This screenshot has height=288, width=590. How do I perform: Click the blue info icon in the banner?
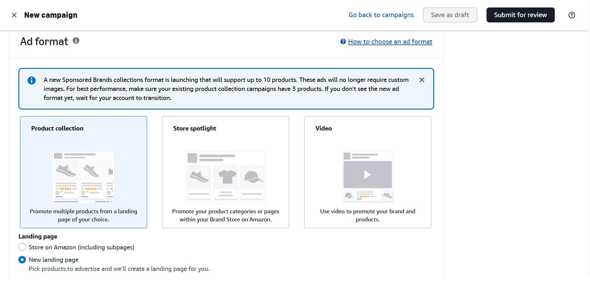point(31,80)
